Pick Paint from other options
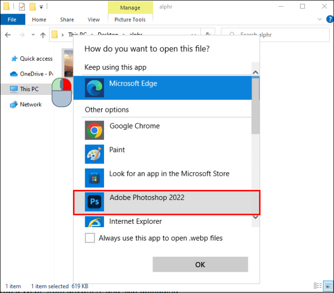The width and height of the screenshot is (334, 293). [163, 154]
